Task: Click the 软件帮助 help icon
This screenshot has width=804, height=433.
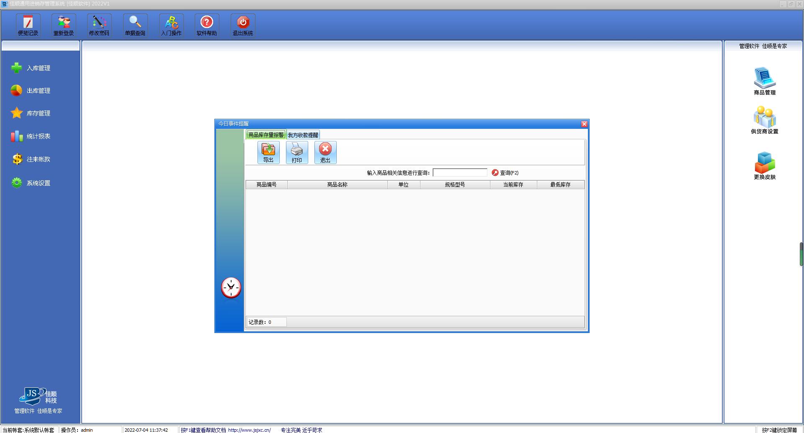Action: click(x=206, y=25)
